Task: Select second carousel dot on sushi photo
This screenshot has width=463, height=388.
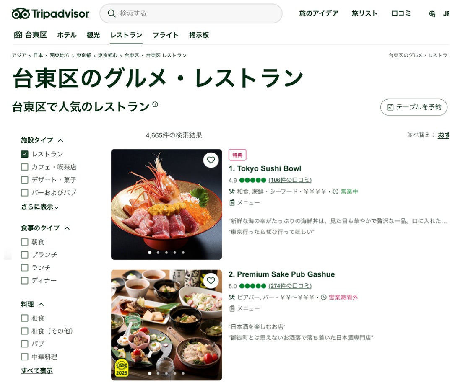Action: tap(158, 253)
